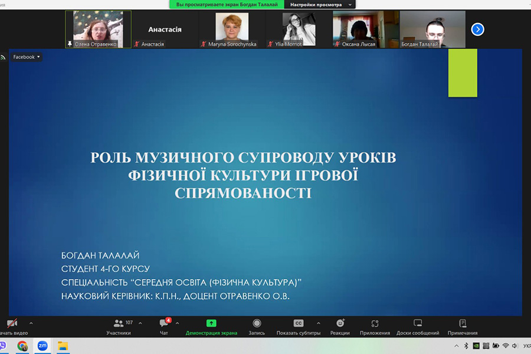This screenshot has width=531, height=354.
Task: Open the View settings dropdown
Action: pyautogui.click(x=320, y=4)
